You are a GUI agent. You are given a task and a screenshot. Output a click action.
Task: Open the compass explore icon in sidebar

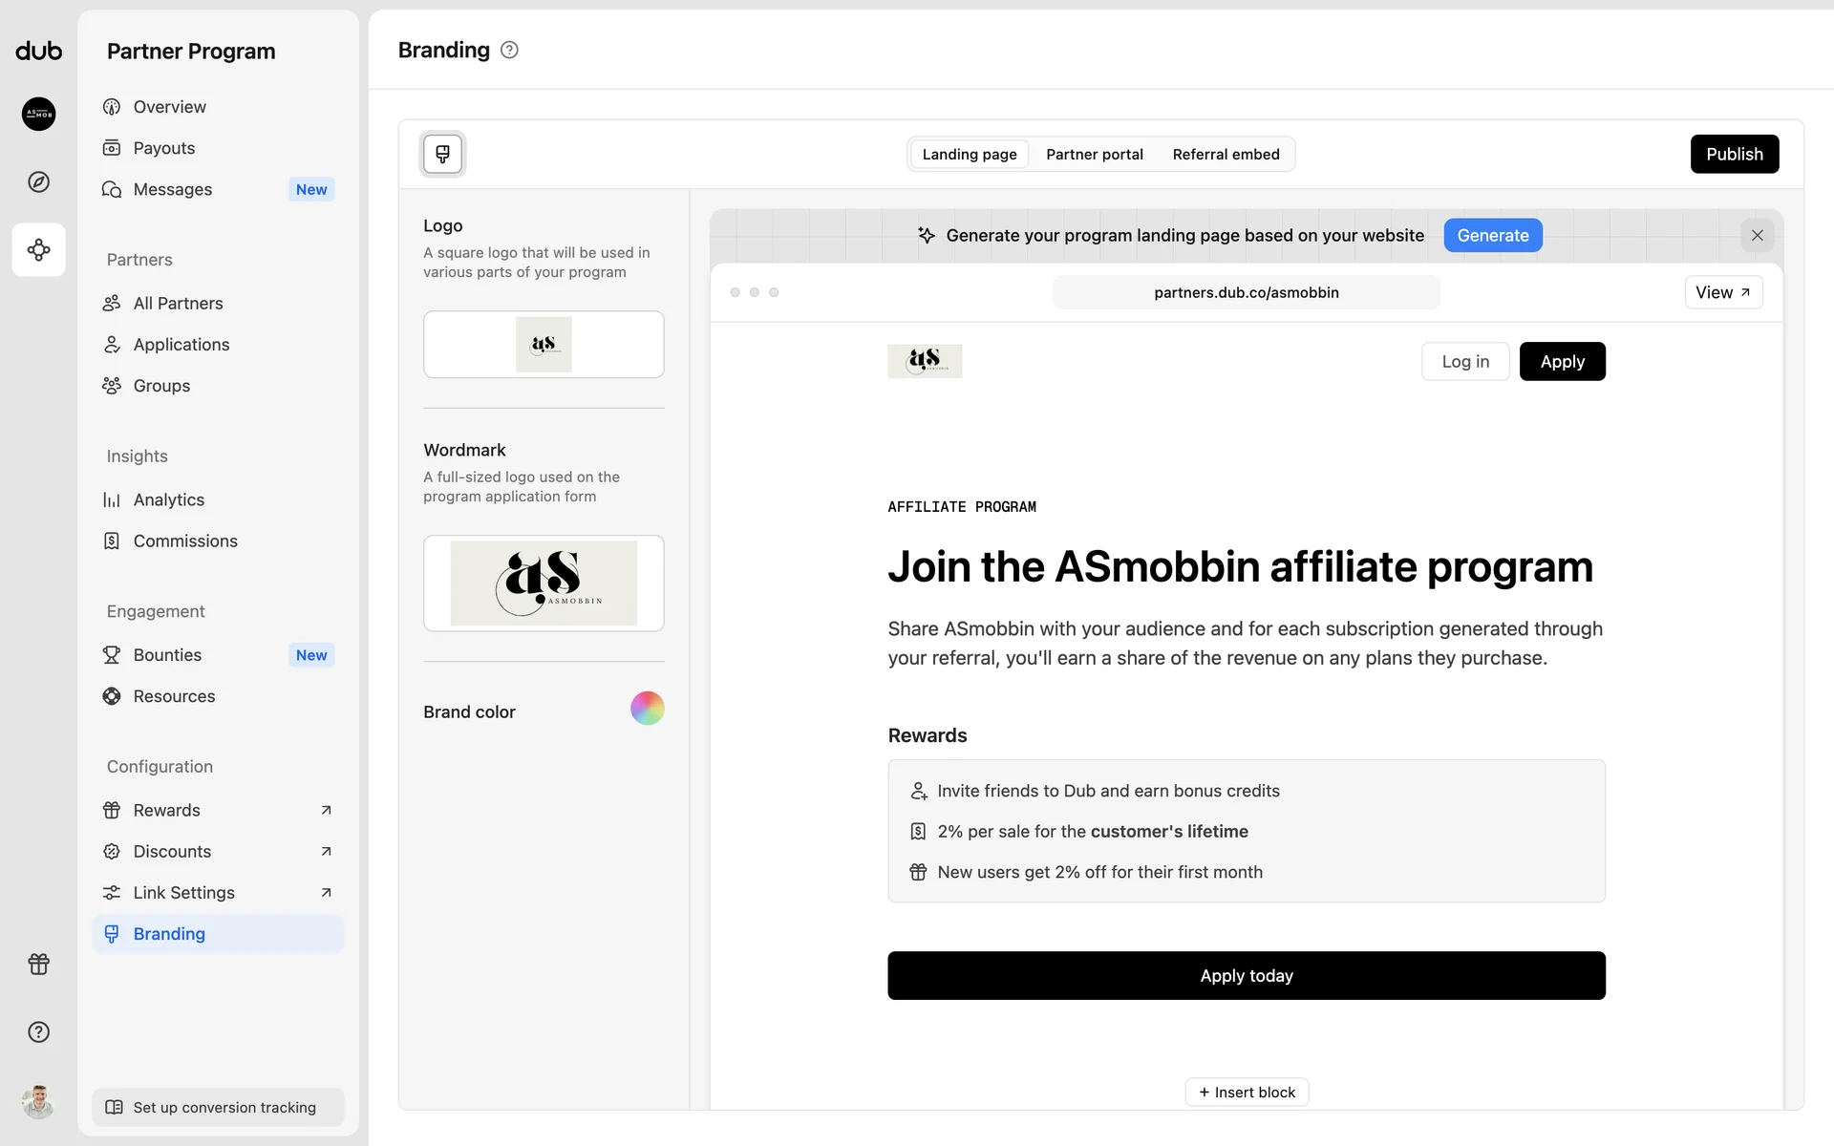(x=39, y=181)
